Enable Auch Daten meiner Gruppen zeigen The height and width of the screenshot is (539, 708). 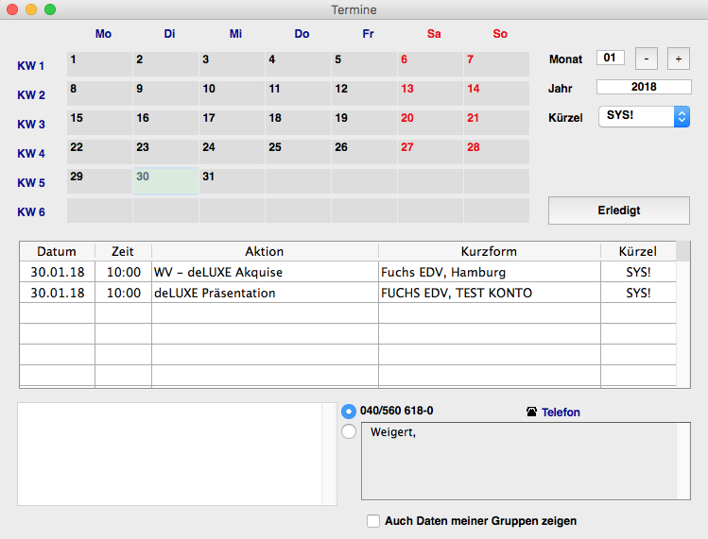373,520
